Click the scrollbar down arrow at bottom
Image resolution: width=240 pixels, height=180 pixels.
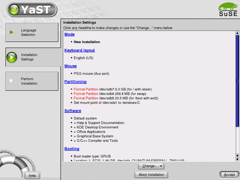(237, 159)
